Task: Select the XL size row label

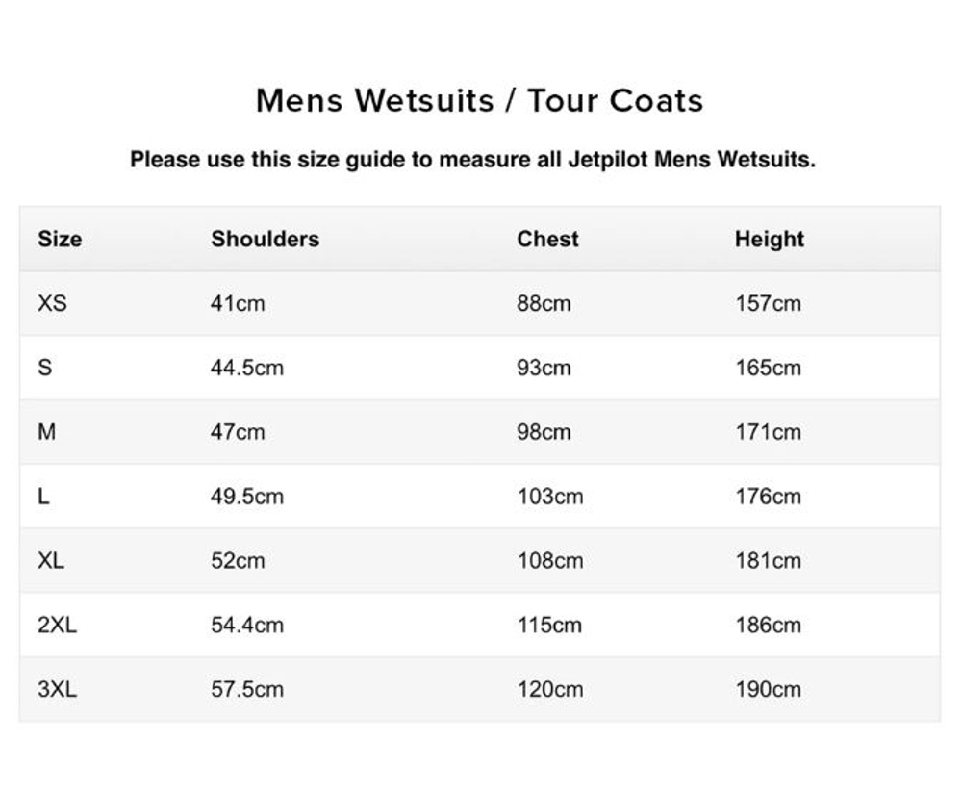Action: point(51,560)
